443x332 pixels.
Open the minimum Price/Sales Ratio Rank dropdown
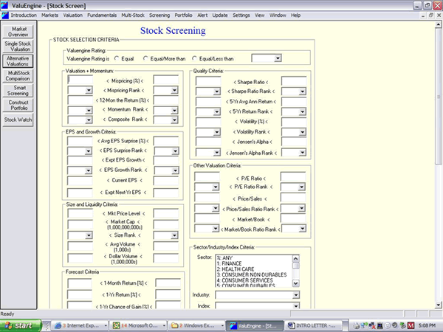pyautogui.click(x=216, y=208)
